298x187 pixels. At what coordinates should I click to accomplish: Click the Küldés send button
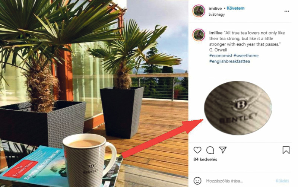tap(282, 181)
